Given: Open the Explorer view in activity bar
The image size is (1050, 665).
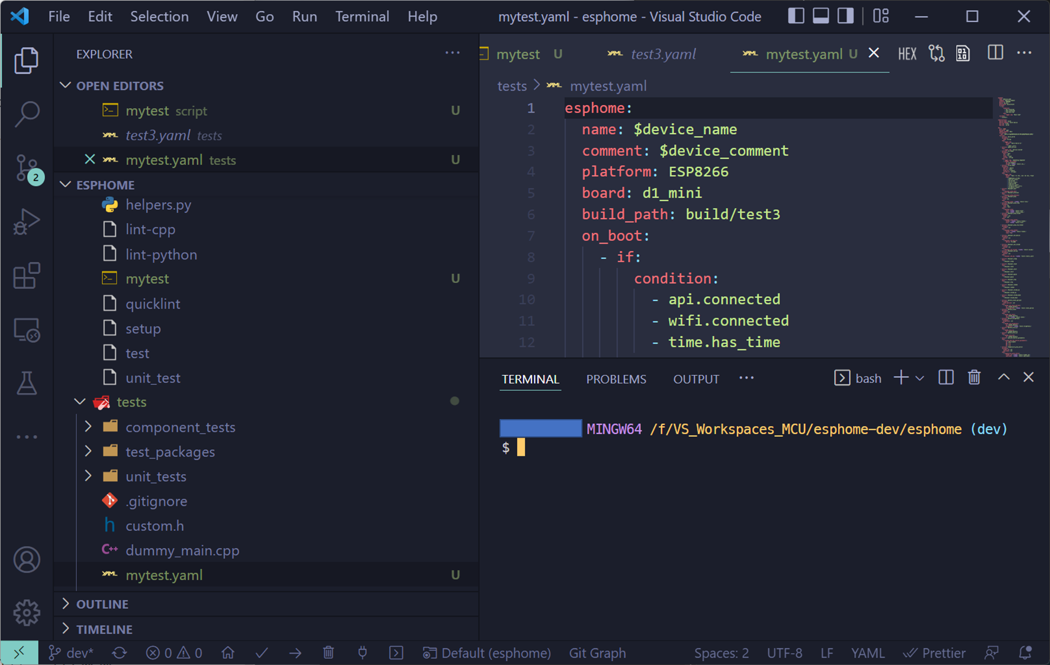Looking at the screenshot, I should 27,60.
